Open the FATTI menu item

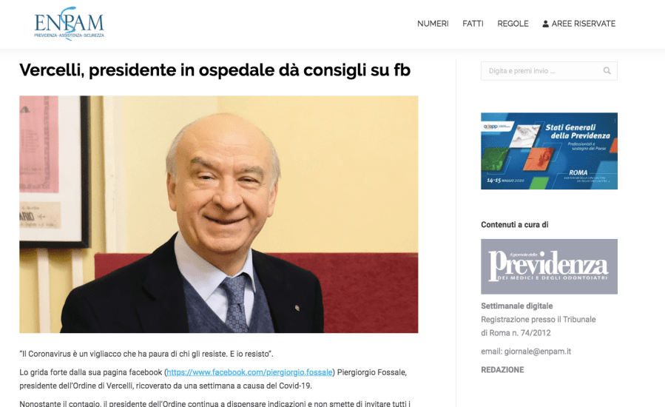pyautogui.click(x=473, y=24)
